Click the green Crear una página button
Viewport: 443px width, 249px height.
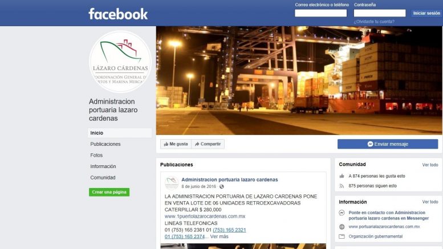(109, 192)
